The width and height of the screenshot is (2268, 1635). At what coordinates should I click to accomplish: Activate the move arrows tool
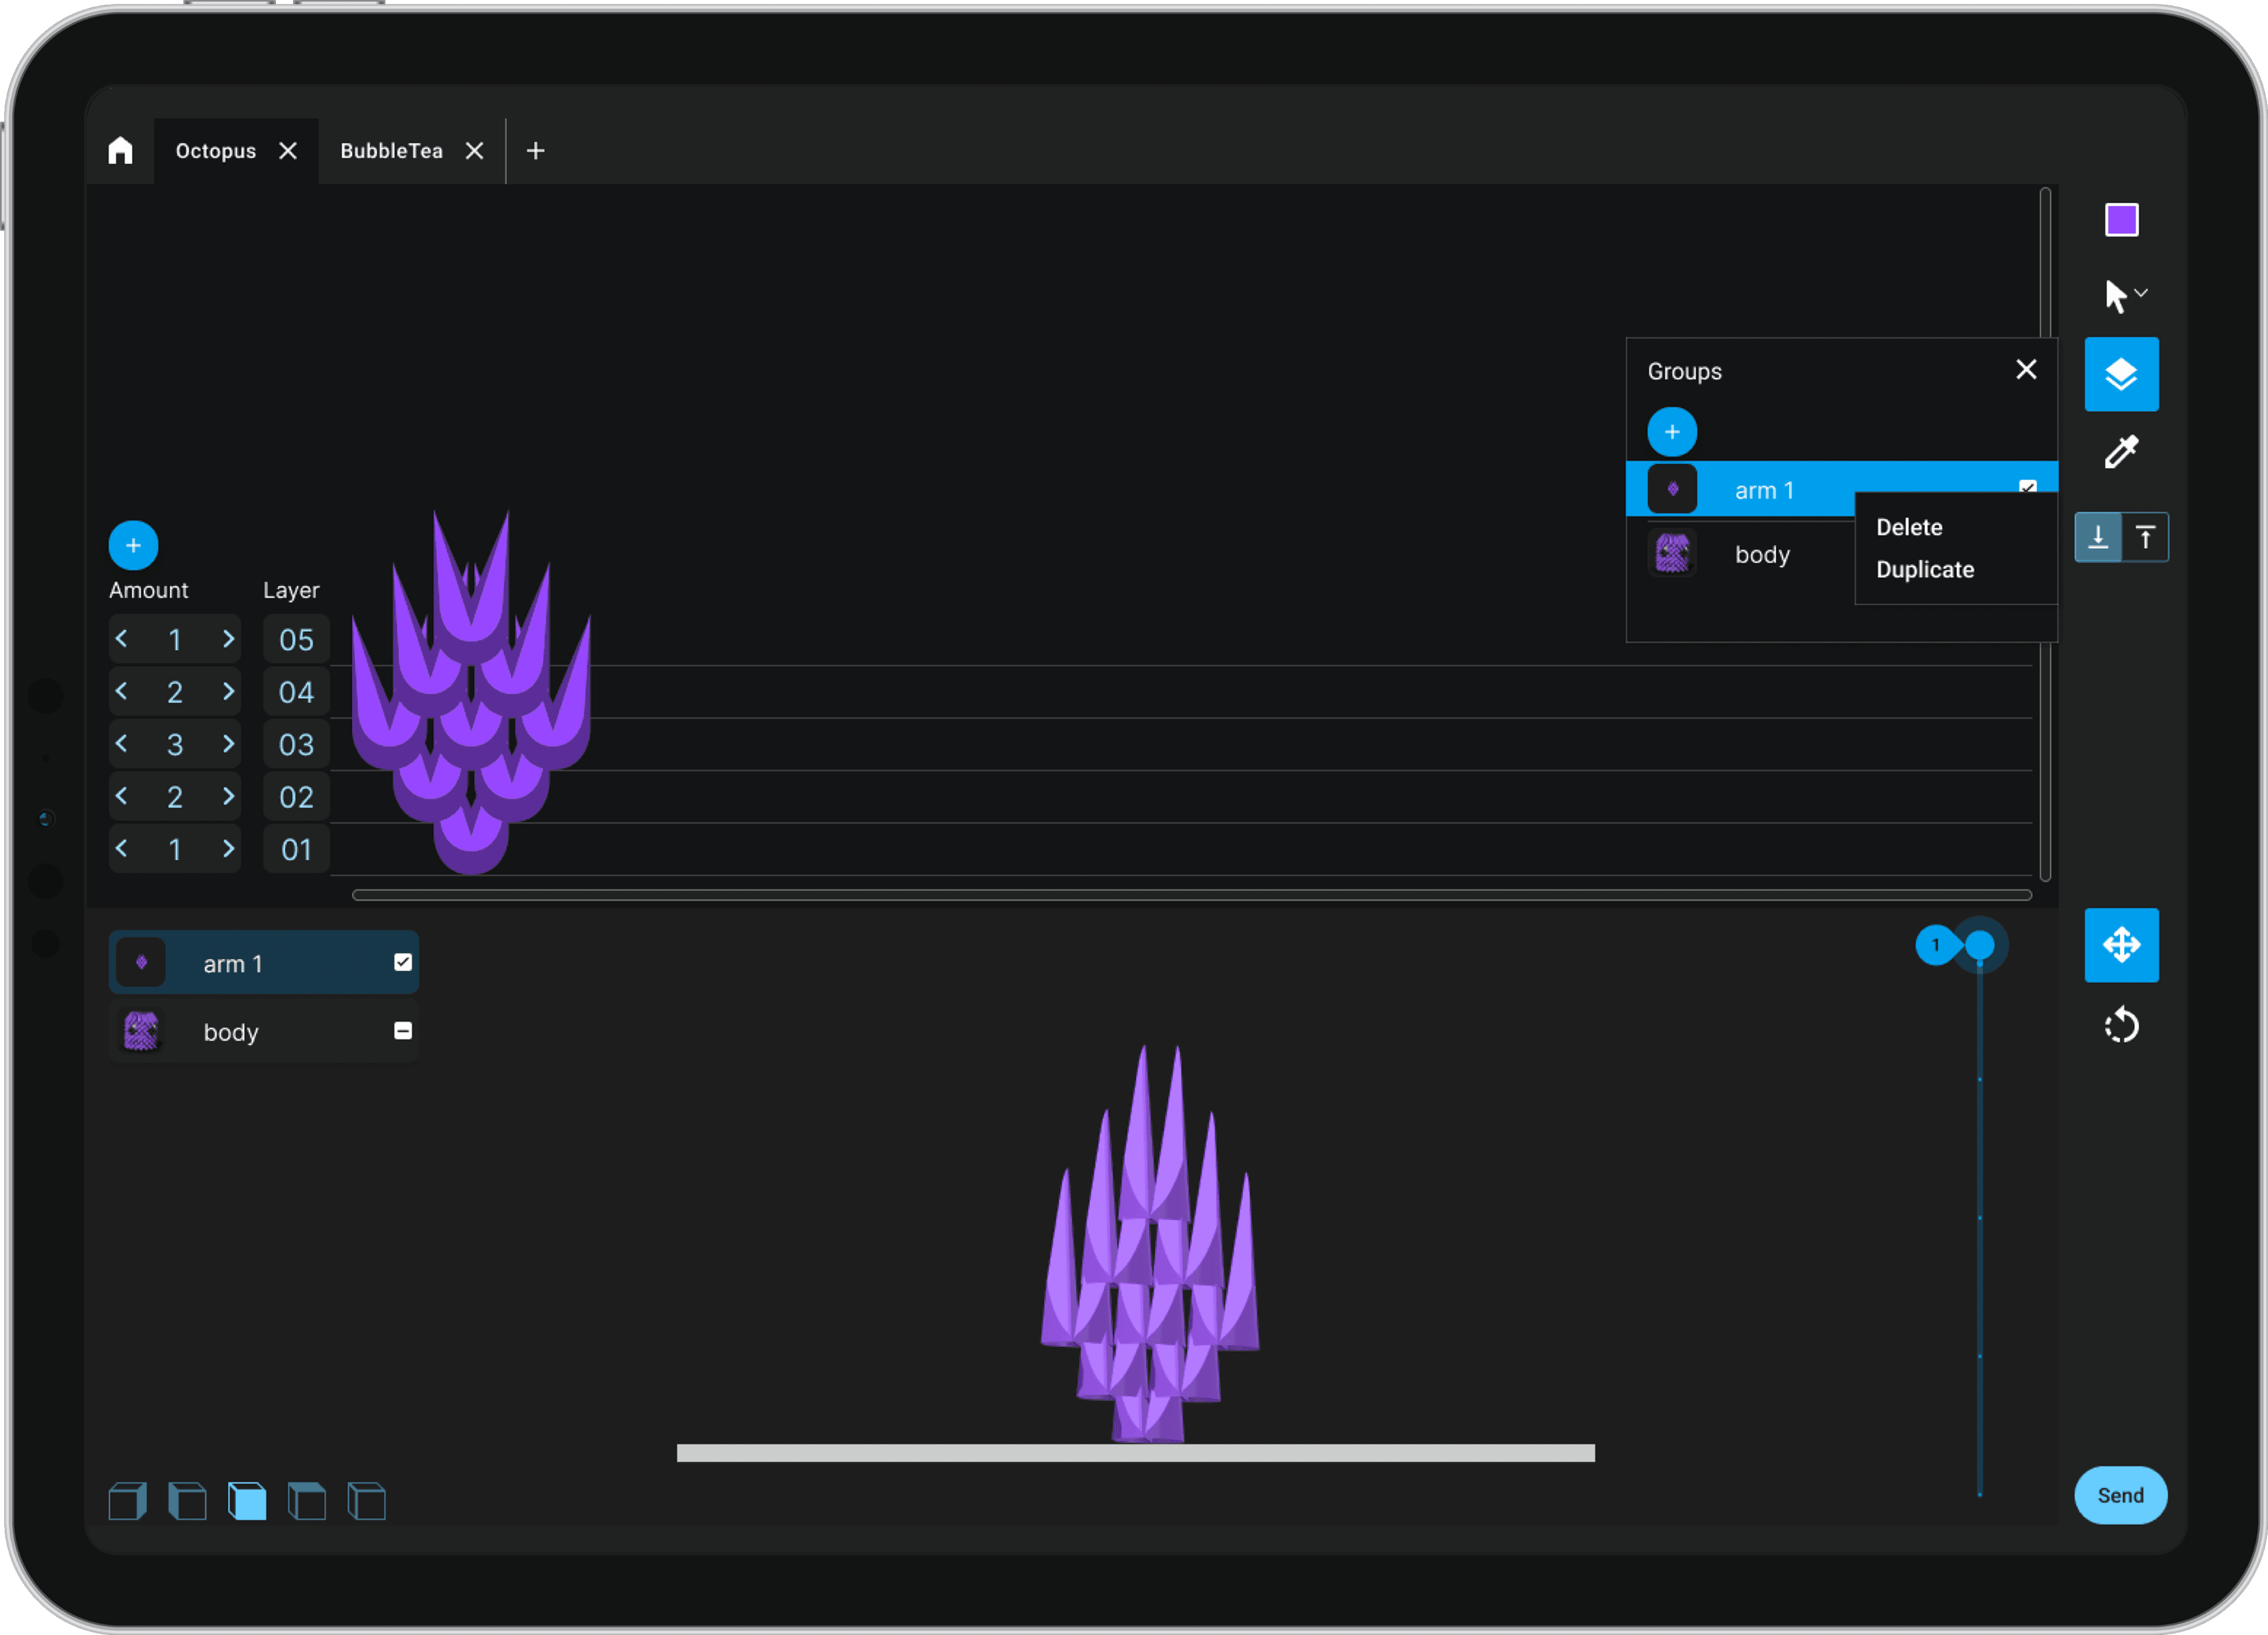click(x=2120, y=944)
